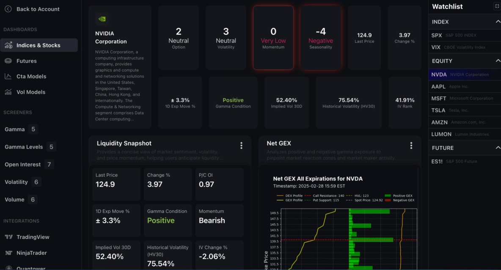The height and width of the screenshot is (270, 501).
Task: Click the Momentum Bearish tile
Action: point(220,220)
